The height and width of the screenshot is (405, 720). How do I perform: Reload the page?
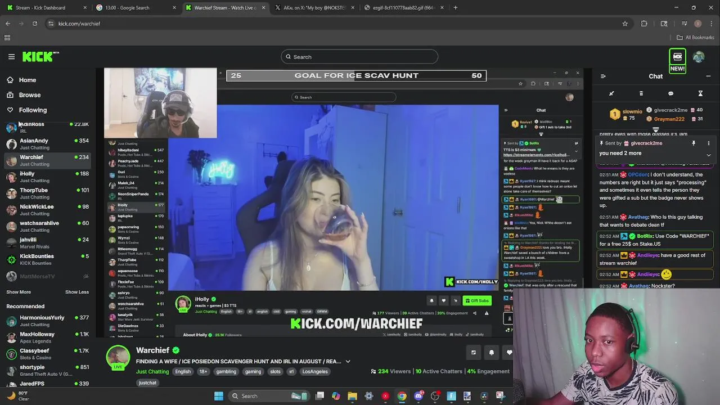35,24
